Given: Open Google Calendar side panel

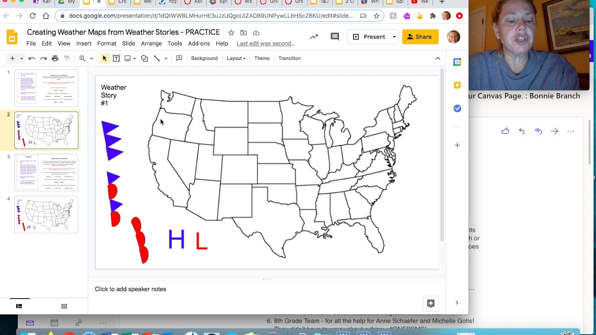Looking at the screenshot, I should (x=457, y=62).
